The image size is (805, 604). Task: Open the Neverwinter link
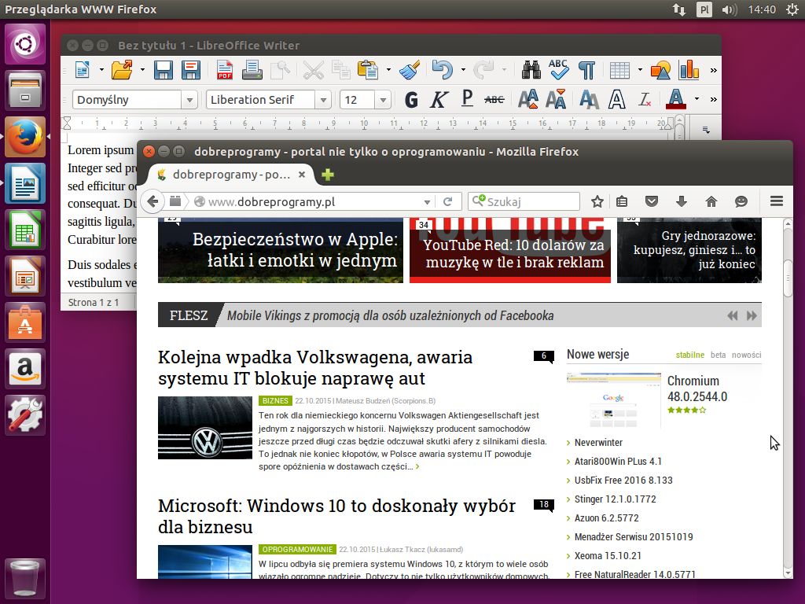[598, 443]
